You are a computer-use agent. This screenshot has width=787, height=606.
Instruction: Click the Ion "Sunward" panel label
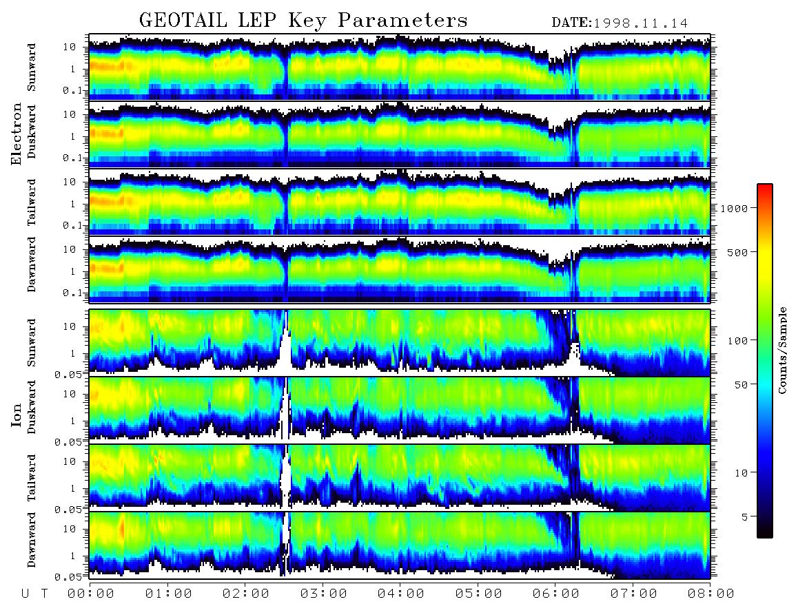click(32, 342)
